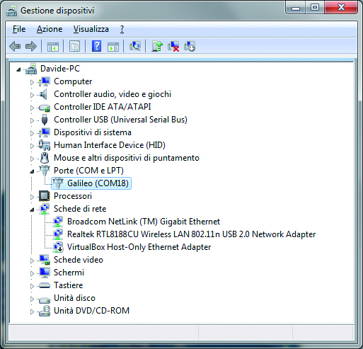Open the Azione menu
The image size is (363, 349).
click(x=50, y=29)
